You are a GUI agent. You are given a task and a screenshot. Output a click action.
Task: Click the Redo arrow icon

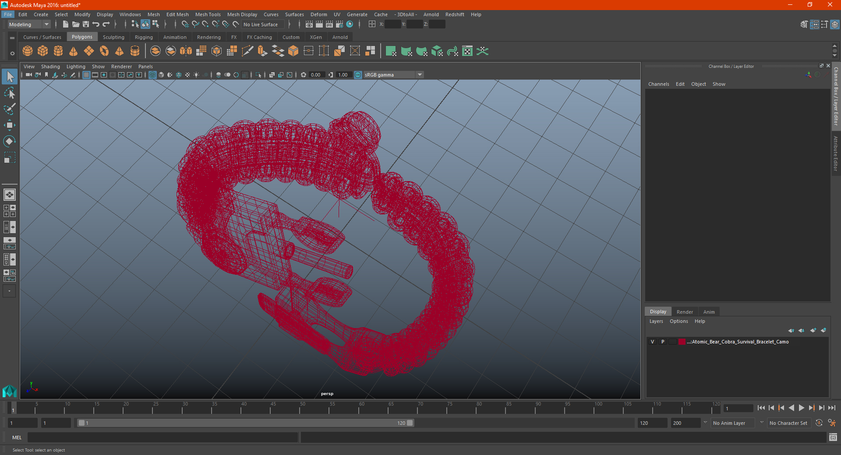[x=106, y=24]
